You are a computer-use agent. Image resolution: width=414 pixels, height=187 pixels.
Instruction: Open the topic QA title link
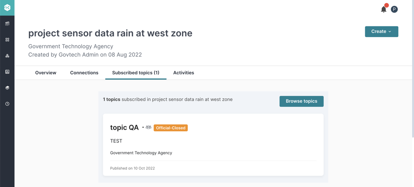(124, 128)
